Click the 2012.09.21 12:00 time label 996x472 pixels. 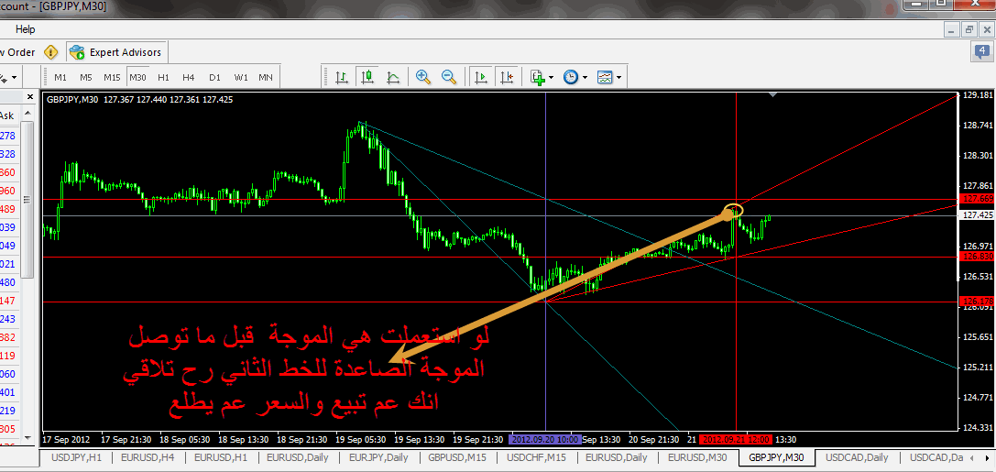coord(735,440)
